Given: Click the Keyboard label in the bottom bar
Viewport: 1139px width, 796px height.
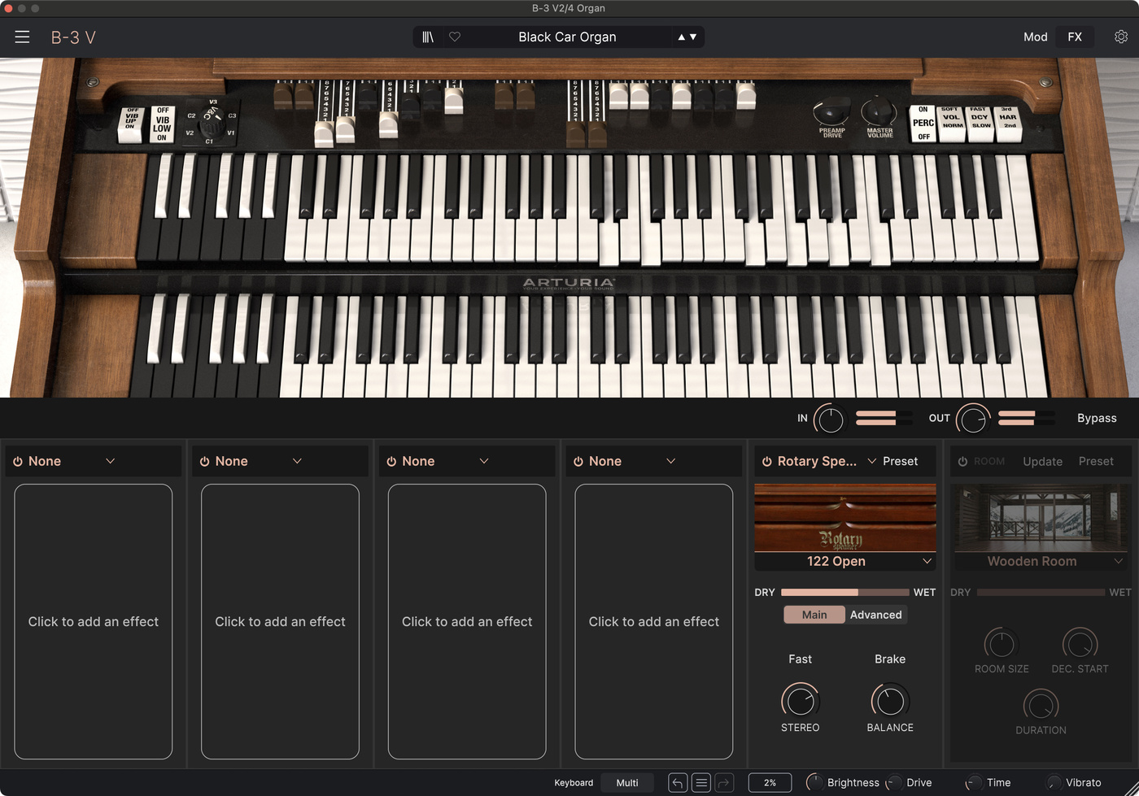Looking at the screenshot, I should (574, 783).
